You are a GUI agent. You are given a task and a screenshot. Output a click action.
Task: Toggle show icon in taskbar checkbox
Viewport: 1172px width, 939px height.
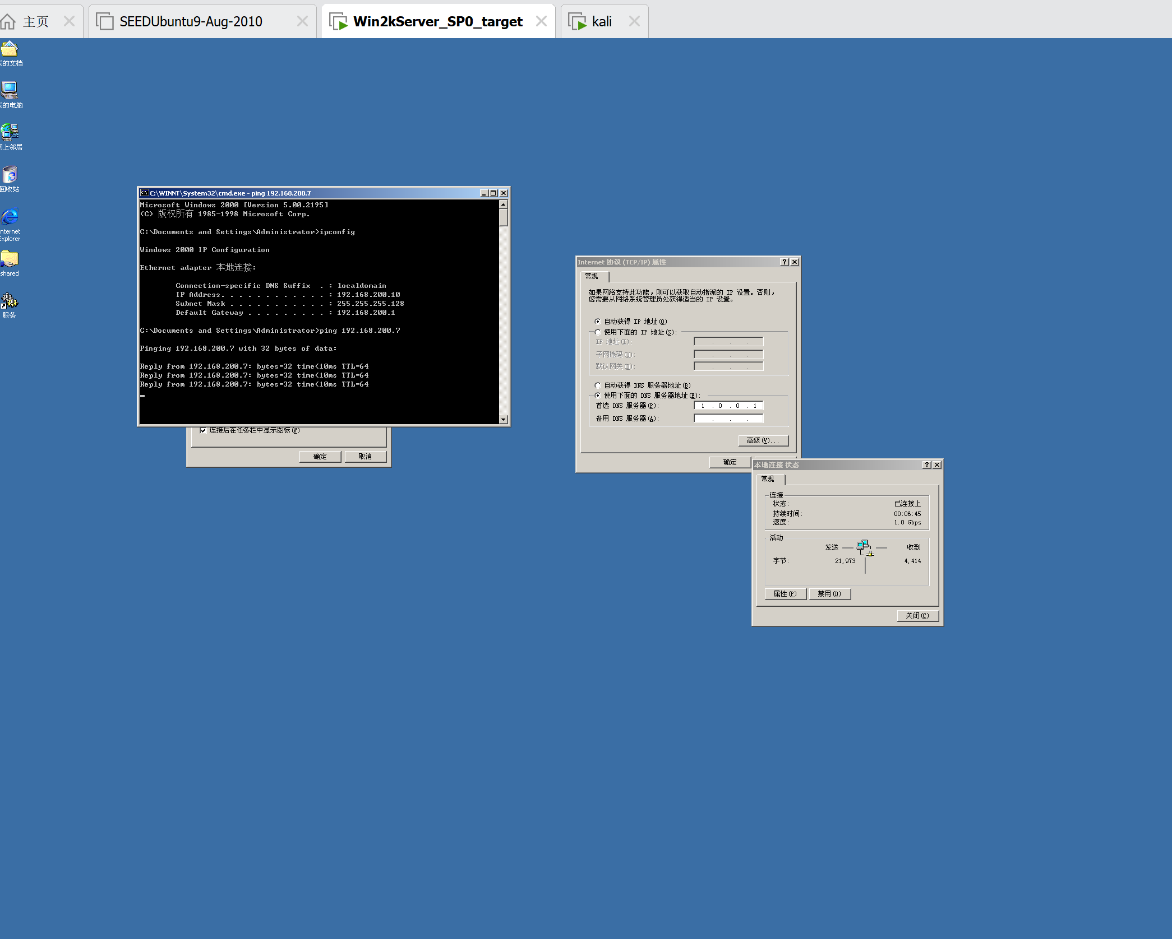click(x=203, y=430)
